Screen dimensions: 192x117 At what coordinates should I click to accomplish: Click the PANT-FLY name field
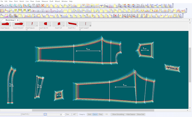click(32, 114)
